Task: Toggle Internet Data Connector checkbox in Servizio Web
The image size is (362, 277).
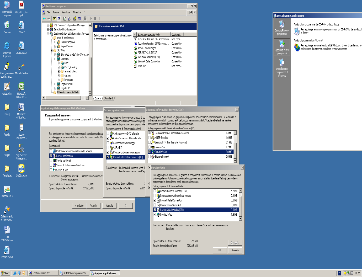Action: (155, 200)
